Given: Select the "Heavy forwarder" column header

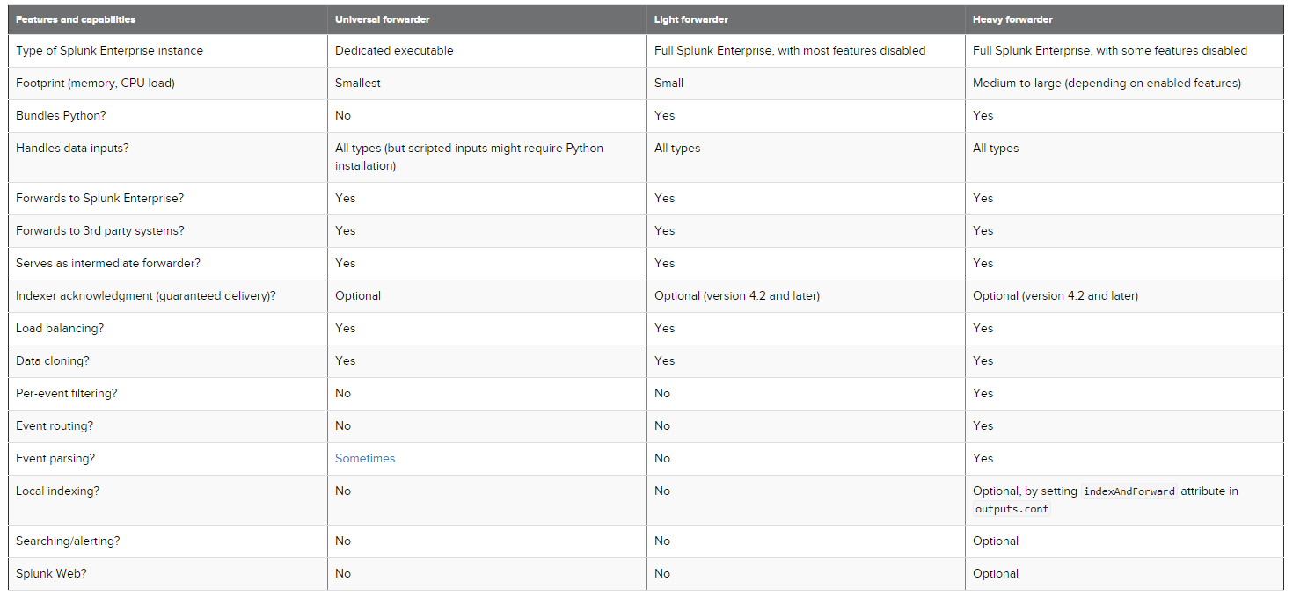Looking at the screenshot, I should pos(1012,19).
